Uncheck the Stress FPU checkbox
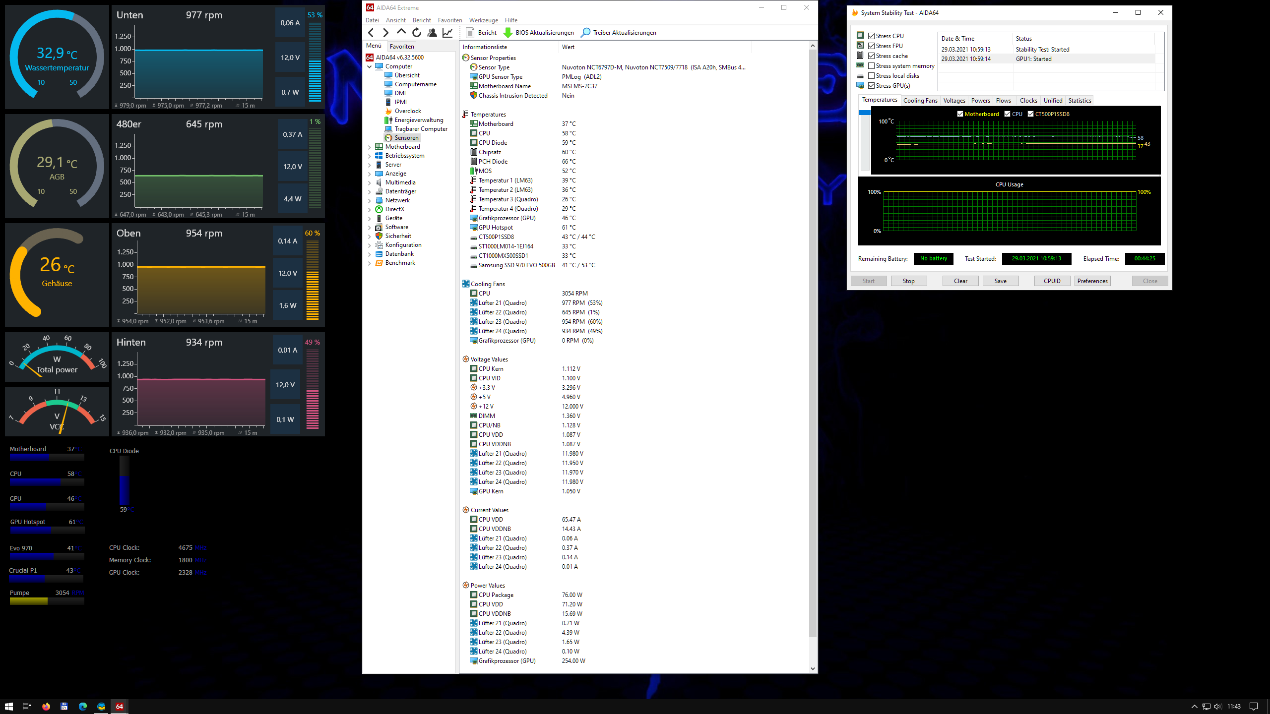 (872, 46)
